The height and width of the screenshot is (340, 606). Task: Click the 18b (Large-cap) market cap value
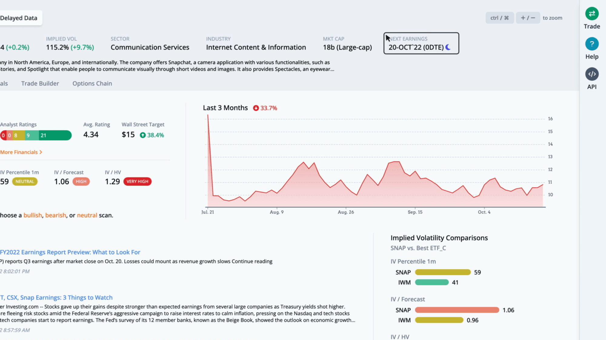pos(347,47)
